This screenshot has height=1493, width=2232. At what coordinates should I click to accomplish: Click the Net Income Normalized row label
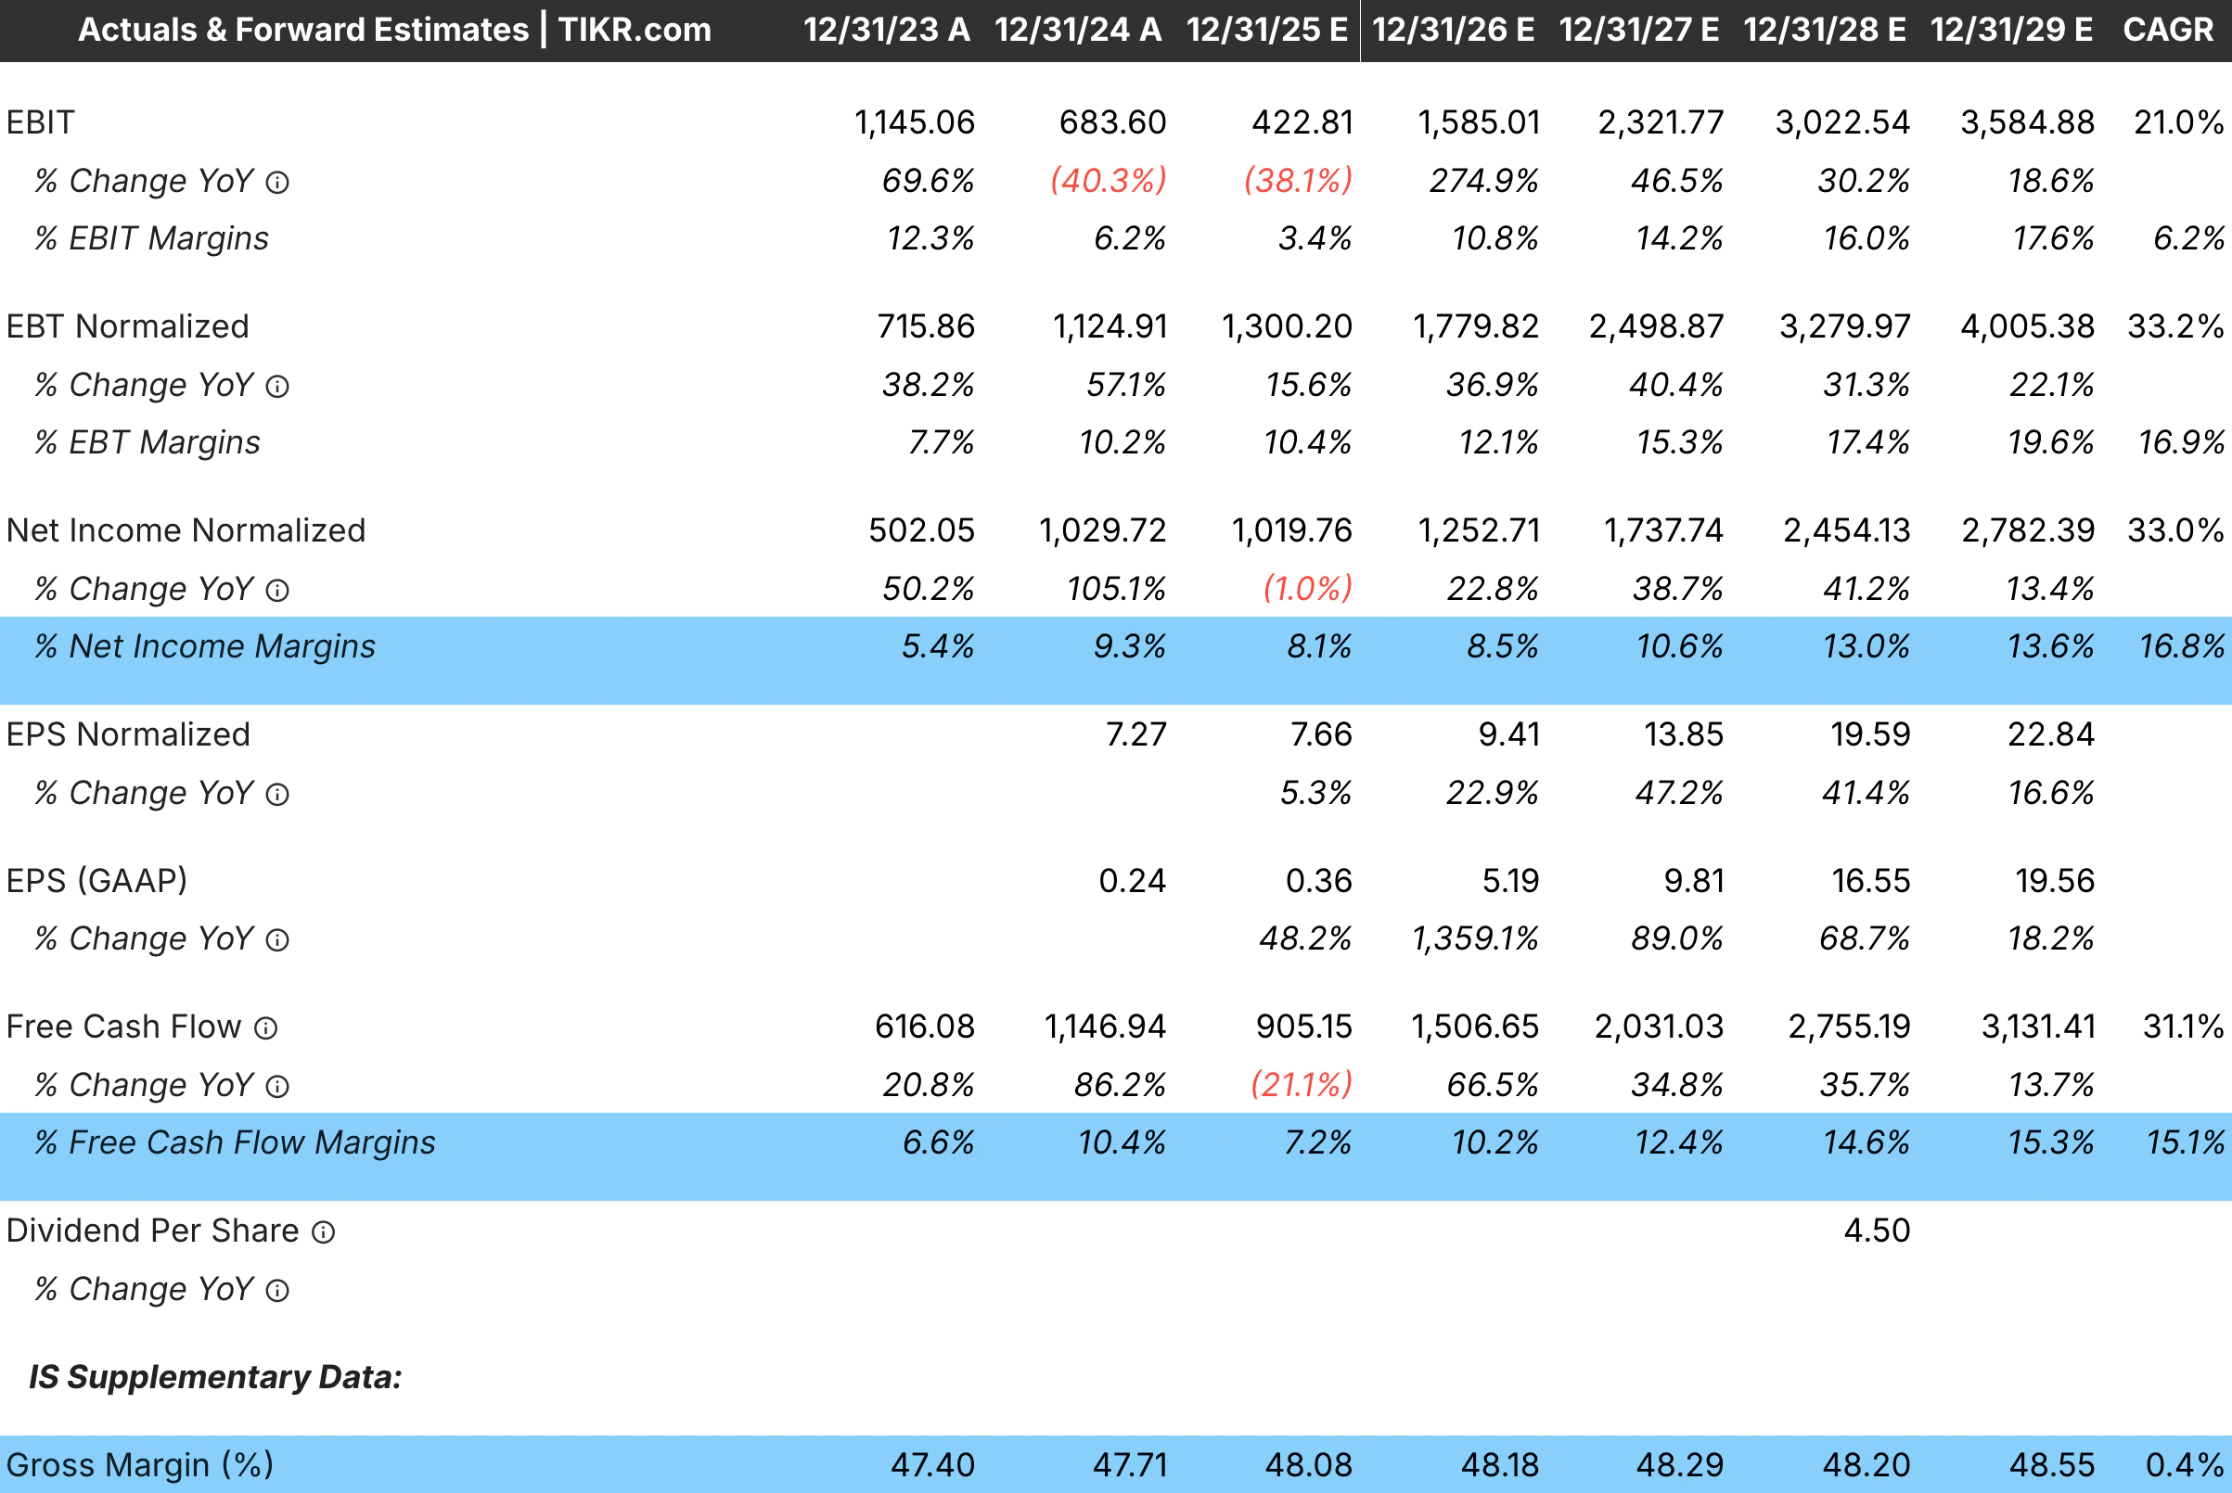point(186,530)
